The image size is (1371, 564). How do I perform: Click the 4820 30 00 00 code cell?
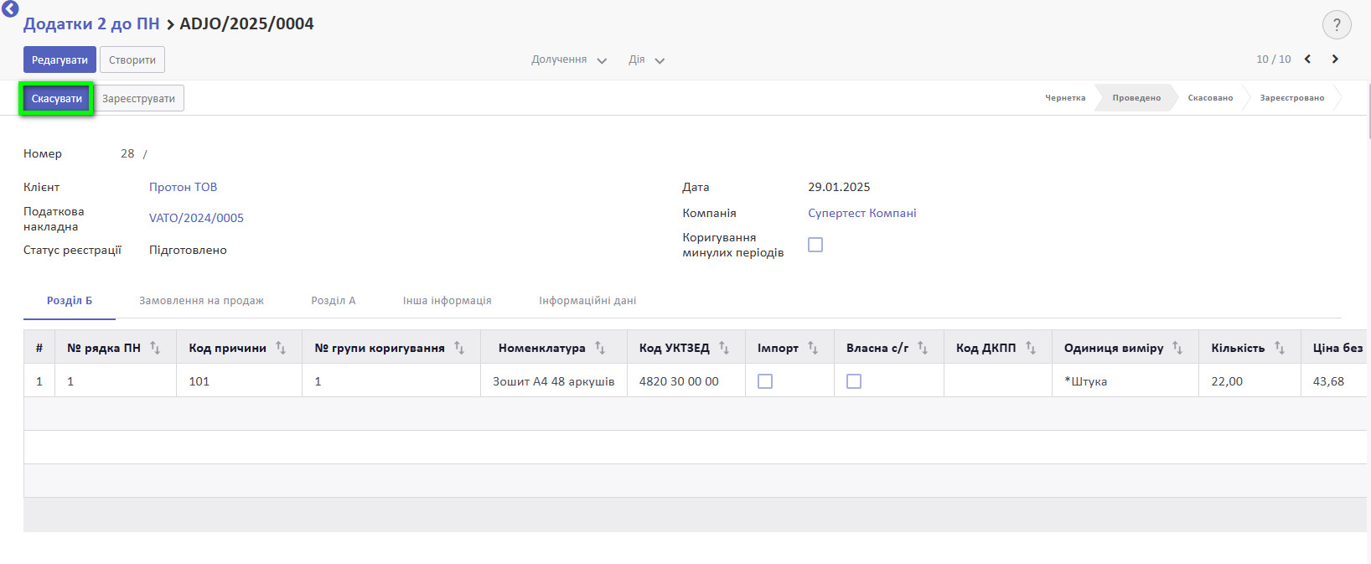point(686,381)
